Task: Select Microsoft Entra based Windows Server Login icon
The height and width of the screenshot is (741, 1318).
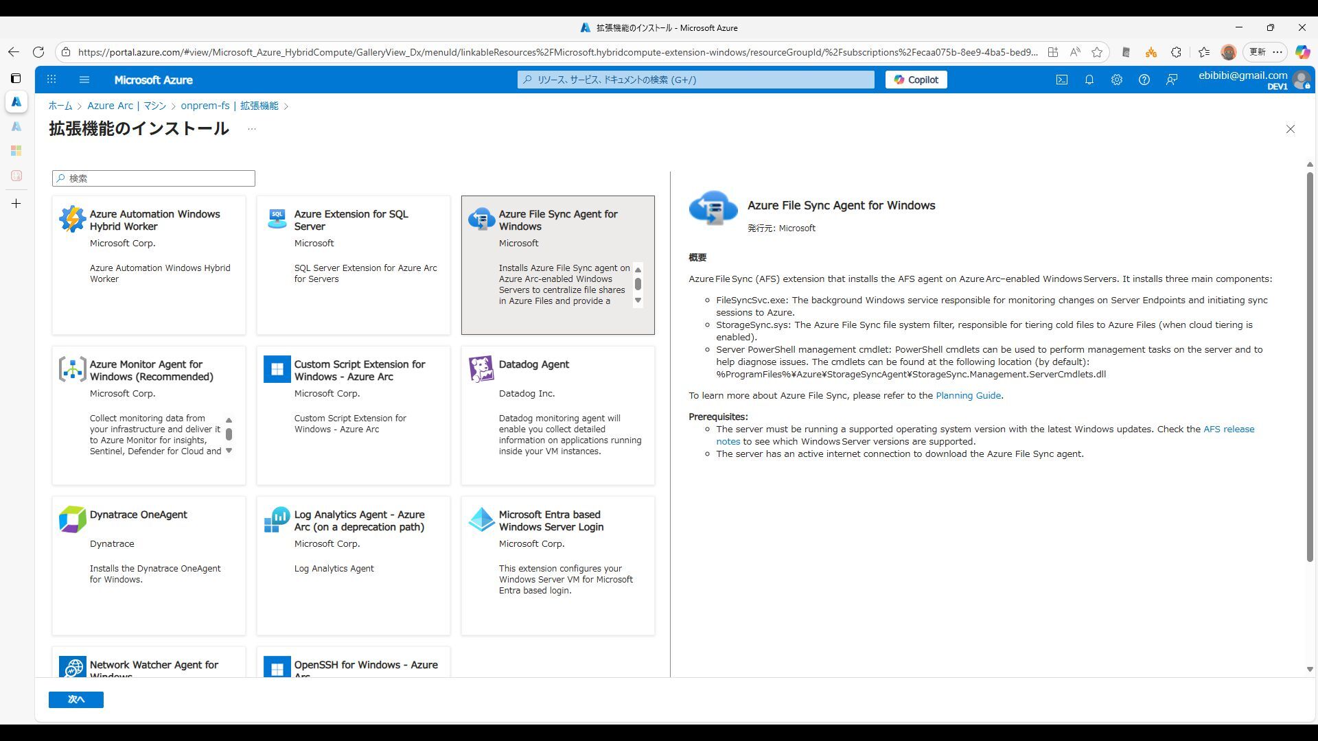Action: [x=482, y=519]
